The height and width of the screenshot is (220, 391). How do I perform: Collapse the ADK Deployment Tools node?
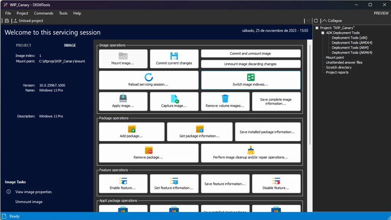[323, 33]
